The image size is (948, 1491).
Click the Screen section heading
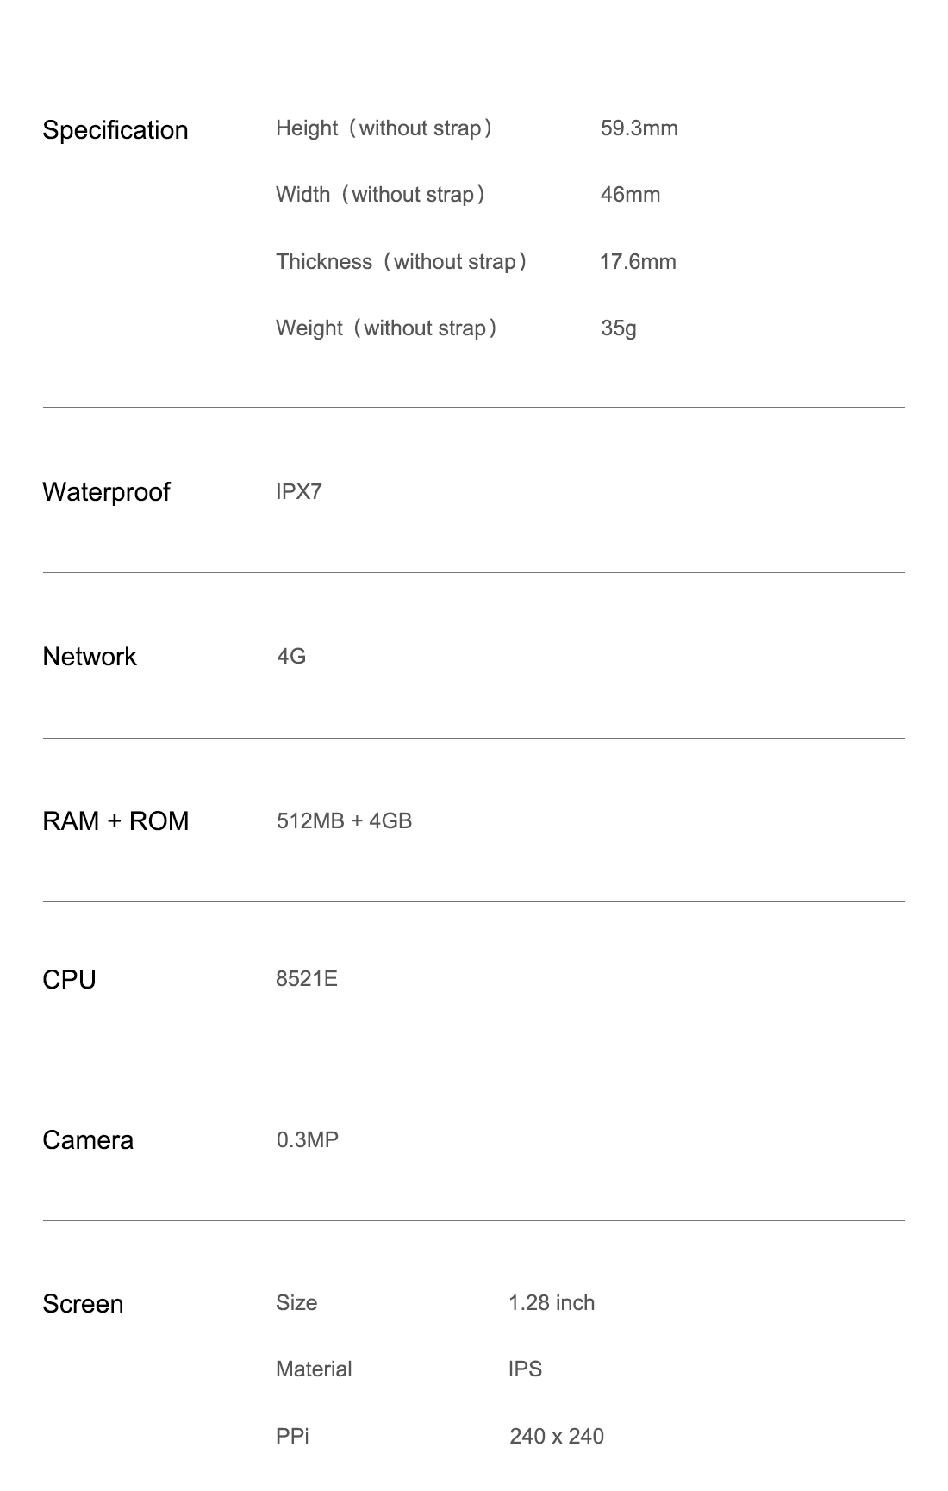pyautogui.click(x=83, y=1304)
